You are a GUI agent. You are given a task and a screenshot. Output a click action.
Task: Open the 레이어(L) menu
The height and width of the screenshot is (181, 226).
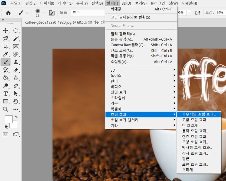(x=65, y=3)
